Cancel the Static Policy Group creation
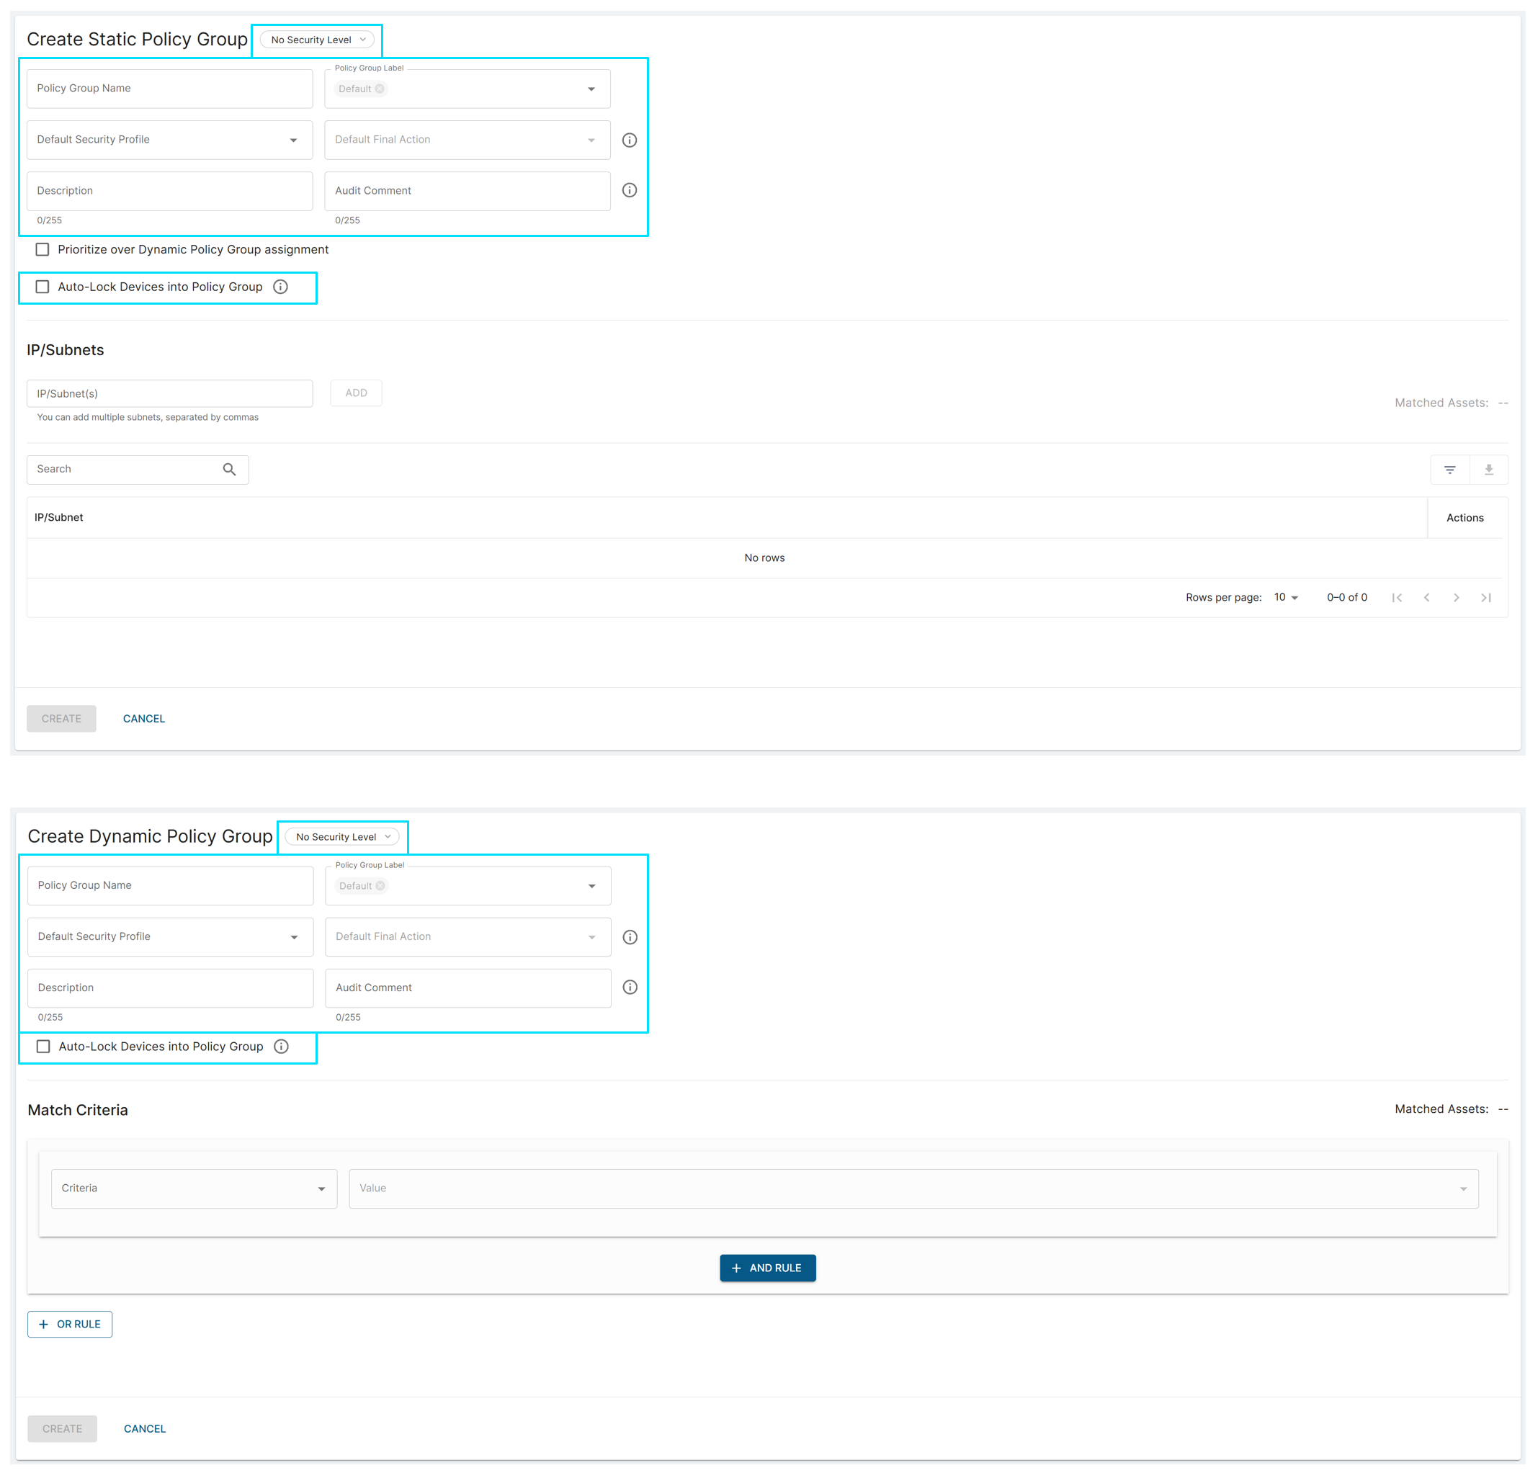The width and height of the screenshot is (1538, 1473). [x=143, y=718]
